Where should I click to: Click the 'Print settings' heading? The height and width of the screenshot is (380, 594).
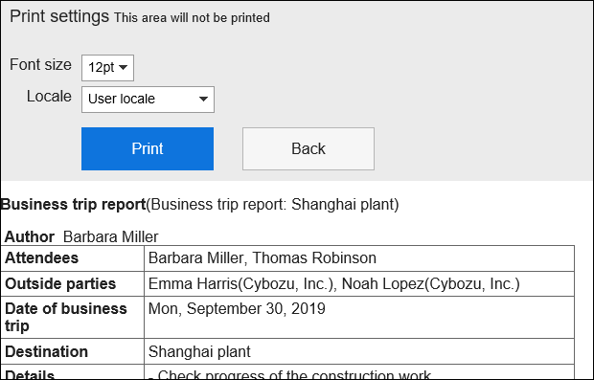pyautogui.click(x=59, y=16)
